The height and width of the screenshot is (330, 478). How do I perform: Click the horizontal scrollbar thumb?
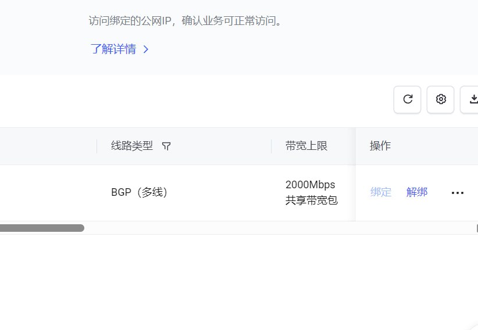[42, 228]
